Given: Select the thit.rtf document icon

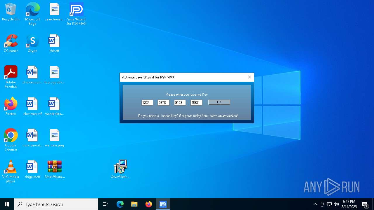Looking at the screenshot, I should (x=54, y=44).
